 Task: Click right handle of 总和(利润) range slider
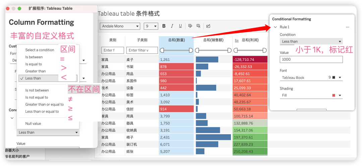(x=264, y=50)
